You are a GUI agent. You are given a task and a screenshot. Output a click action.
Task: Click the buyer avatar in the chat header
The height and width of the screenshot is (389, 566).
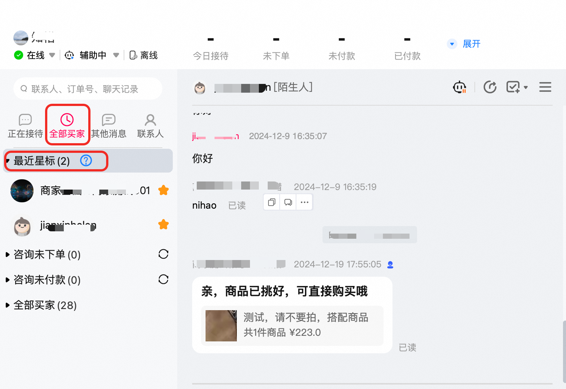(x=200, y=88)
